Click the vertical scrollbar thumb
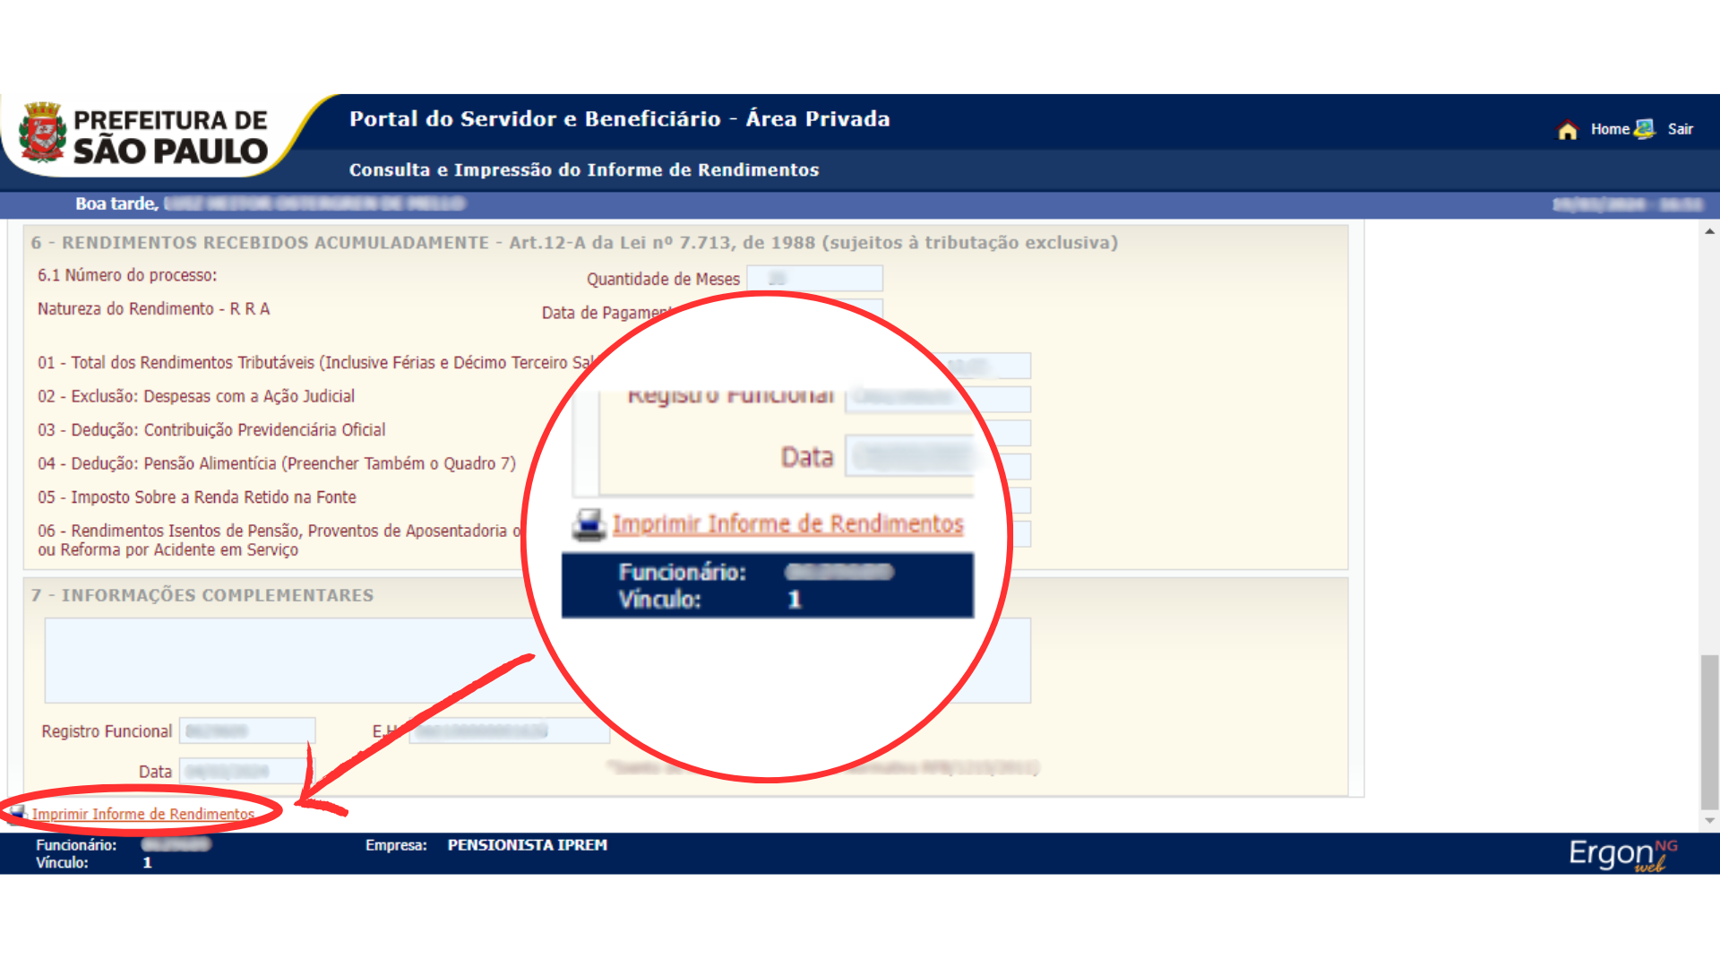Viewport: 1720px width, 968px height. point(1710,732)
